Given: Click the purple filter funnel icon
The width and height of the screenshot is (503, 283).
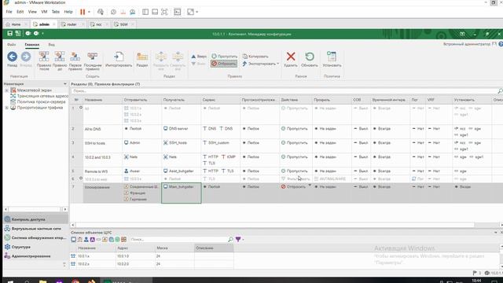Looking at the screenshot, I should [x=238, y=239].
